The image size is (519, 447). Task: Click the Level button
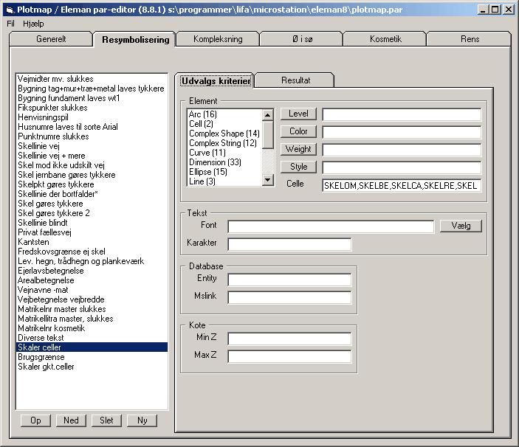click(298, 114)
